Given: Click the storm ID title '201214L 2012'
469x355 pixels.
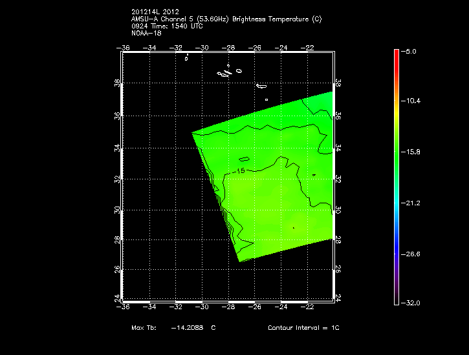Looking at the screenshot, I should (154, 12).
